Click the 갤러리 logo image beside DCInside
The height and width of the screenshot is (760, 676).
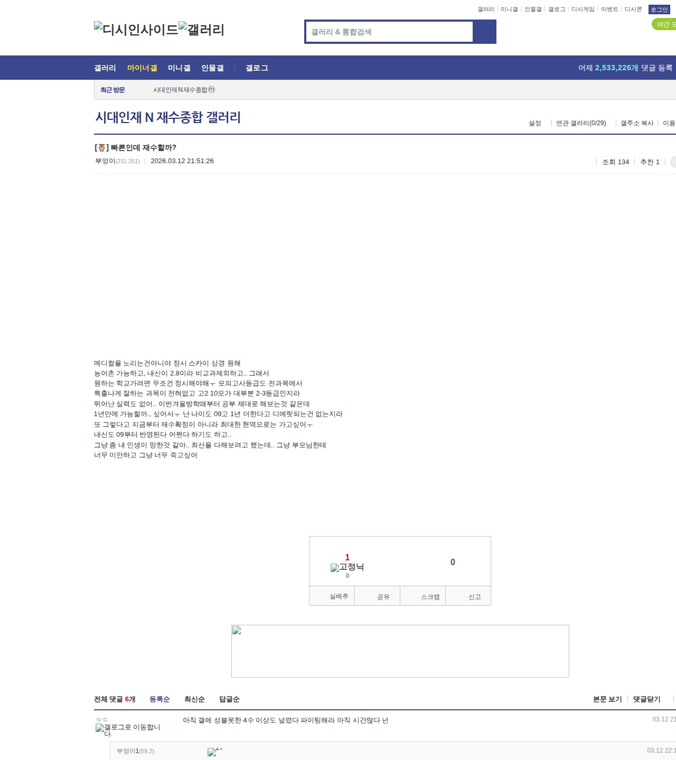click(201, 29)
